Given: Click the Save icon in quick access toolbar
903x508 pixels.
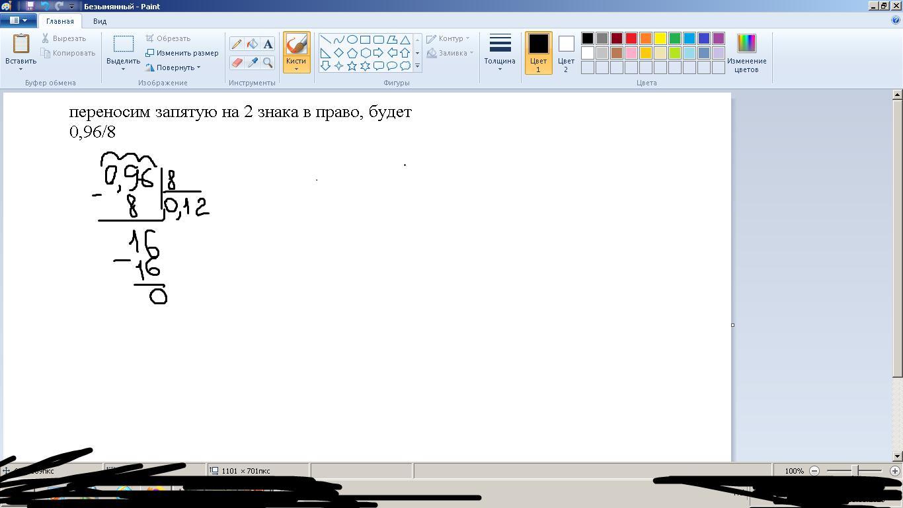Looking at the screenshot, I should pos(30,6).
